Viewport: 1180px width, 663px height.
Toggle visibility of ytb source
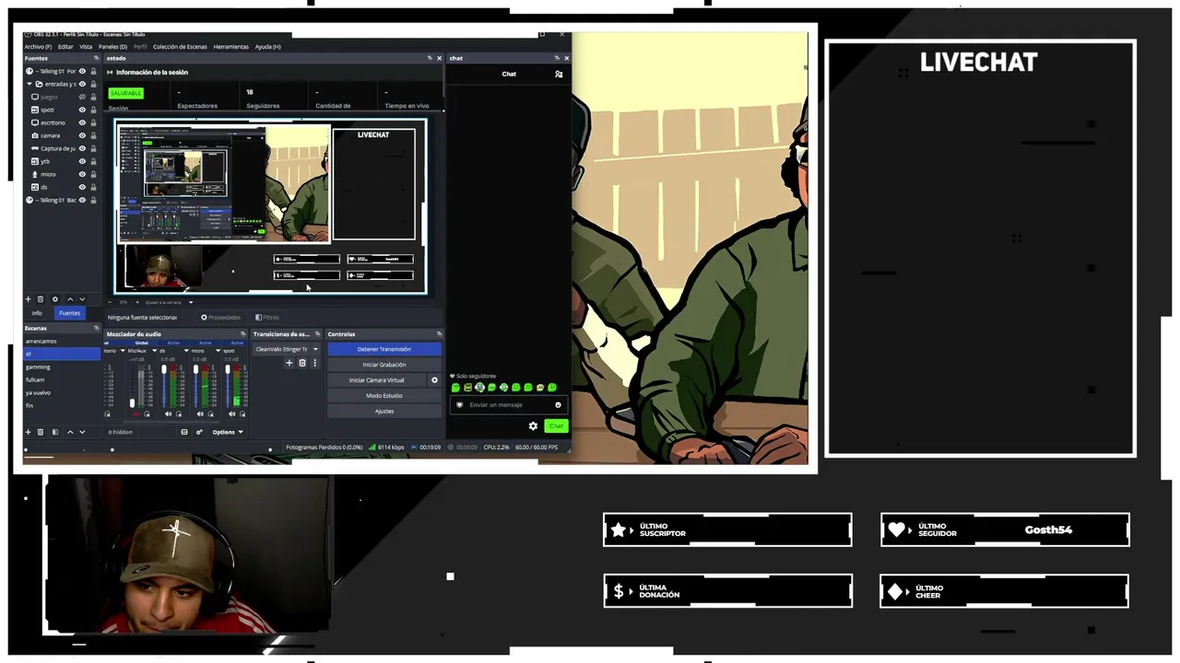click(x=82, y=161)
